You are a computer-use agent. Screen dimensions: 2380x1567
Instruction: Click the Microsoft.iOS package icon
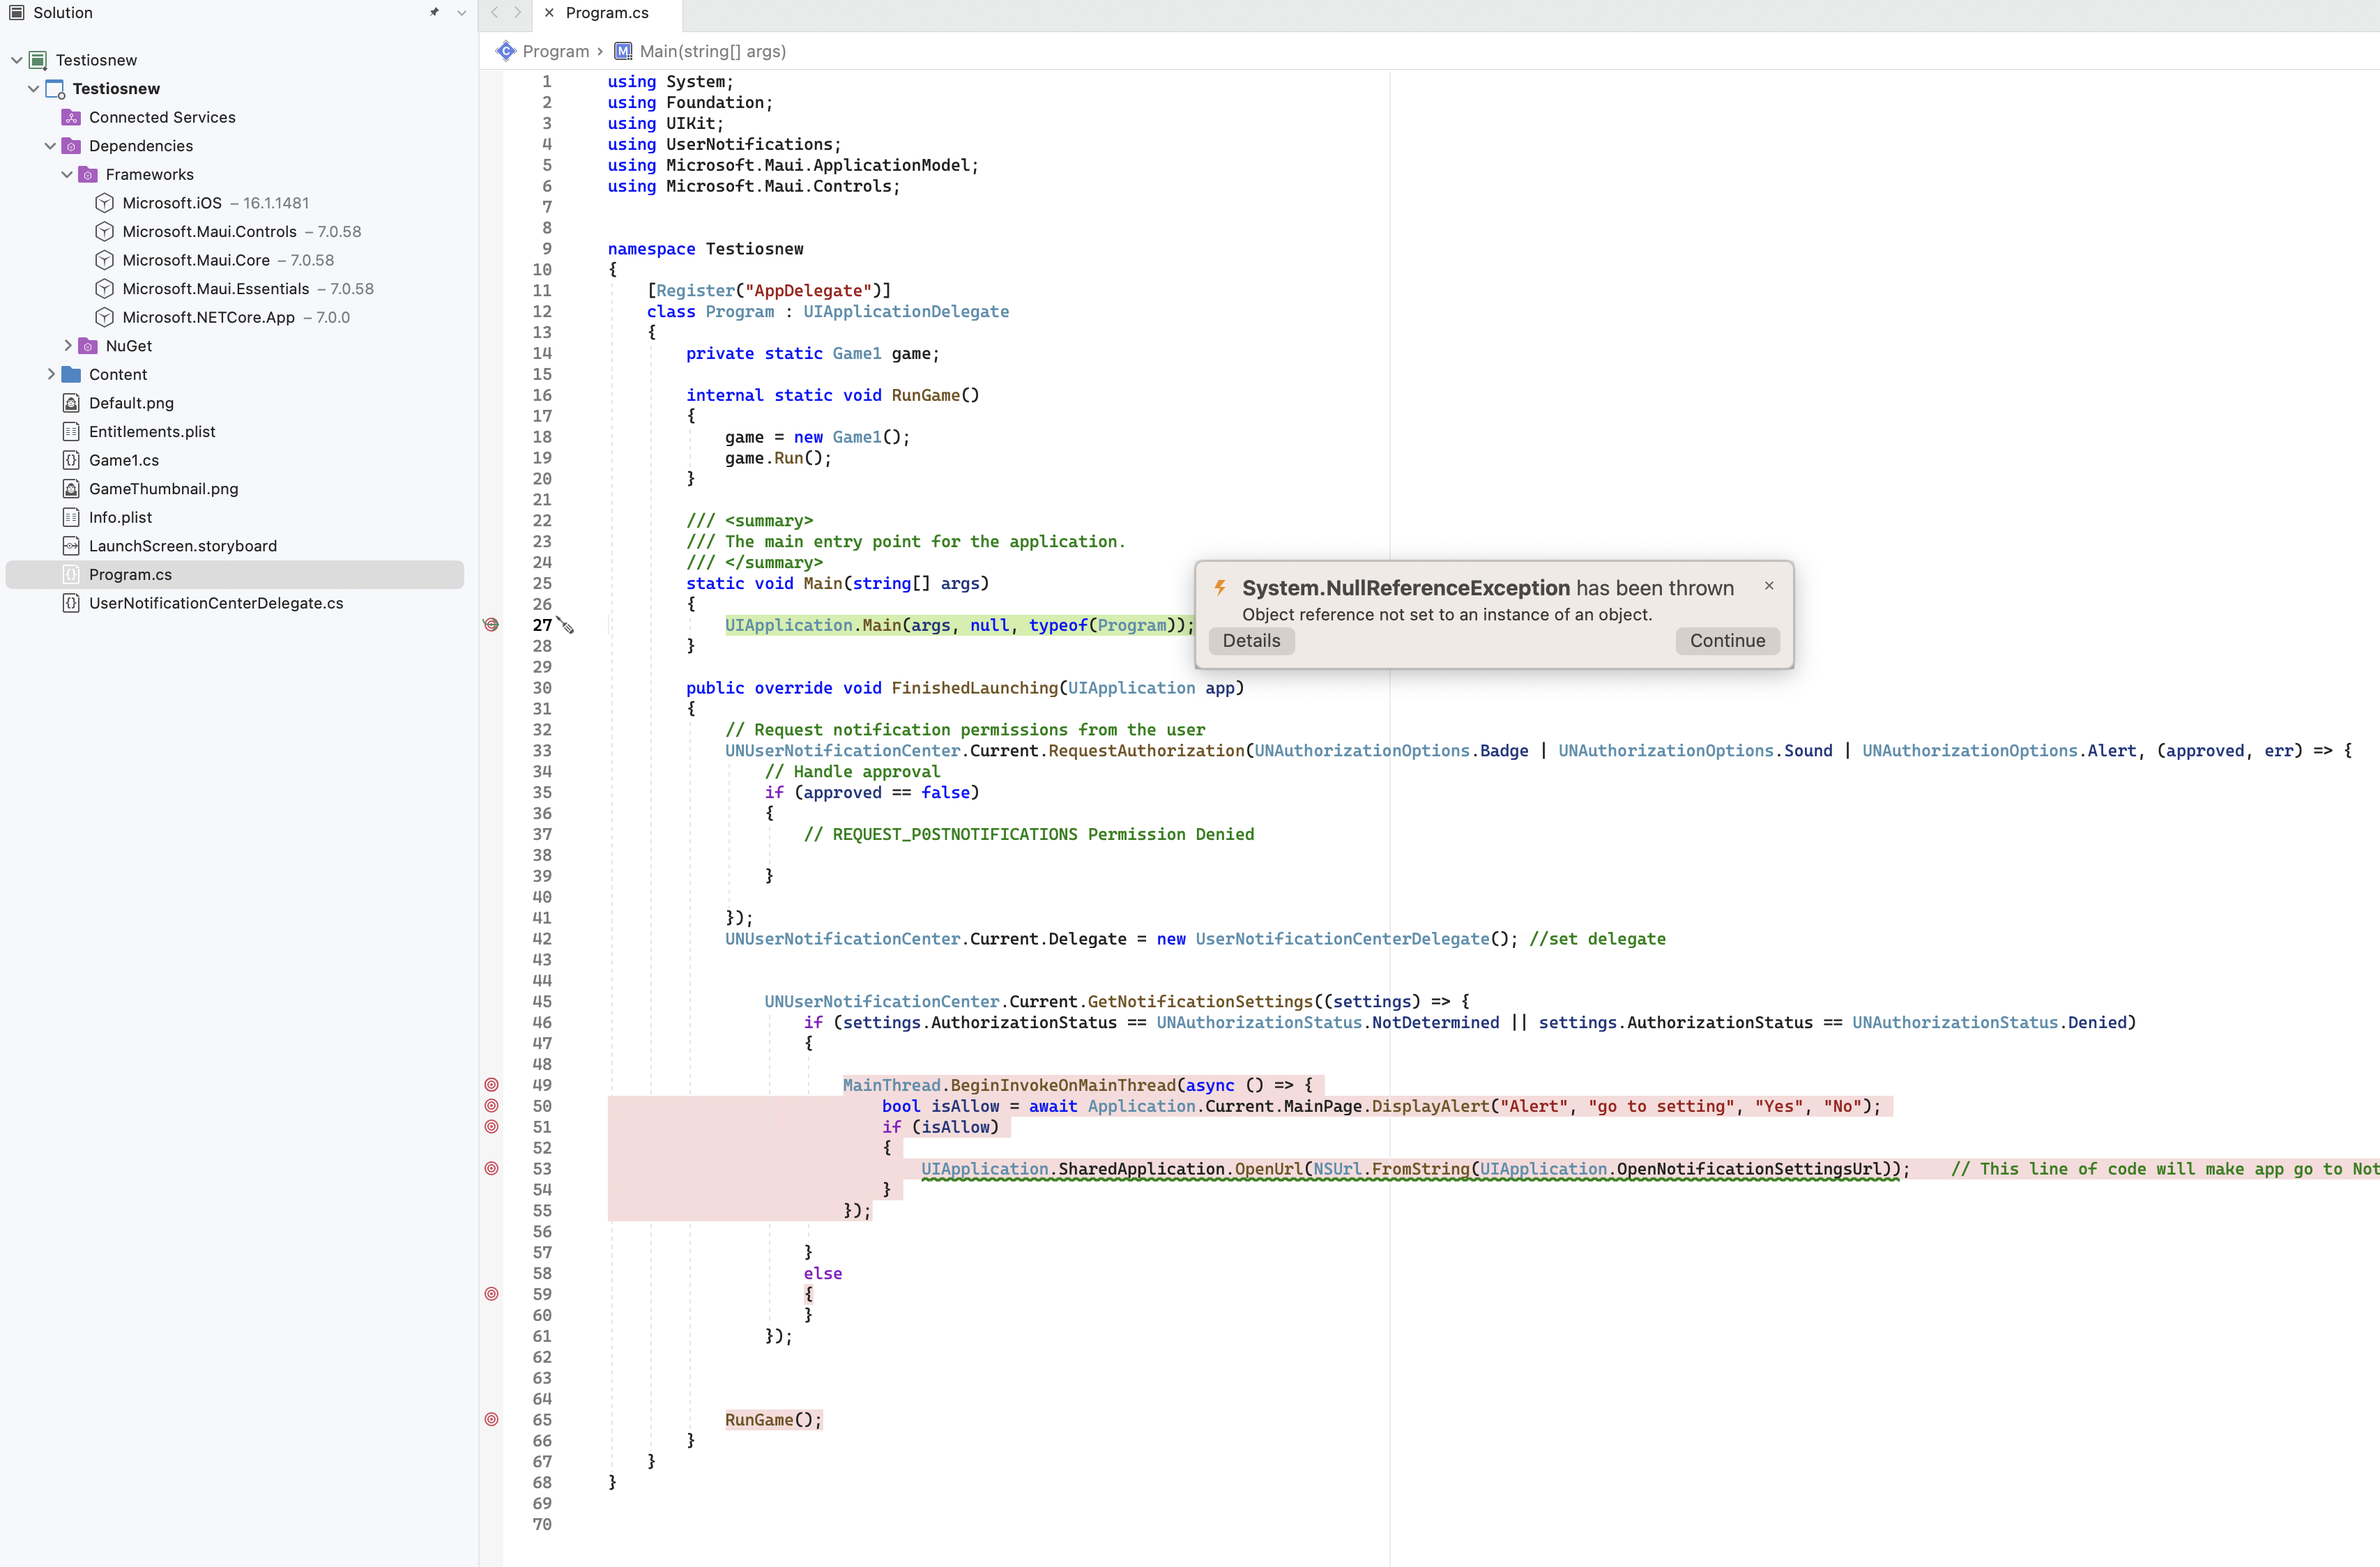(x=104, y=203)
